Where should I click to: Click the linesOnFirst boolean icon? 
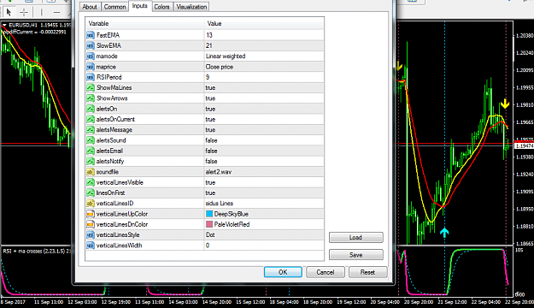[x=91, y=192]
